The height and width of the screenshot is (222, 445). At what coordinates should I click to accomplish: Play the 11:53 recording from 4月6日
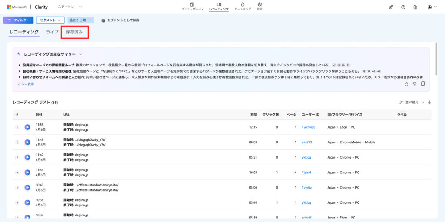(x=27, y=127)
